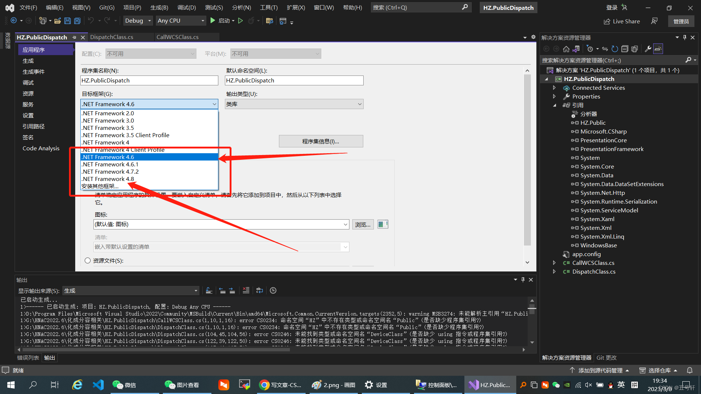Image resolution: width=701 pixels, height=394 pixels.
Task: Switch views icon in Solution Explorer toolbar
Action: pos(576,49)
